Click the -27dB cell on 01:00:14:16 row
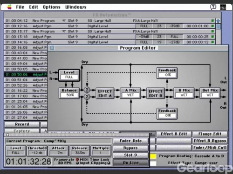The image size is (233, 174). coord(174,42)
